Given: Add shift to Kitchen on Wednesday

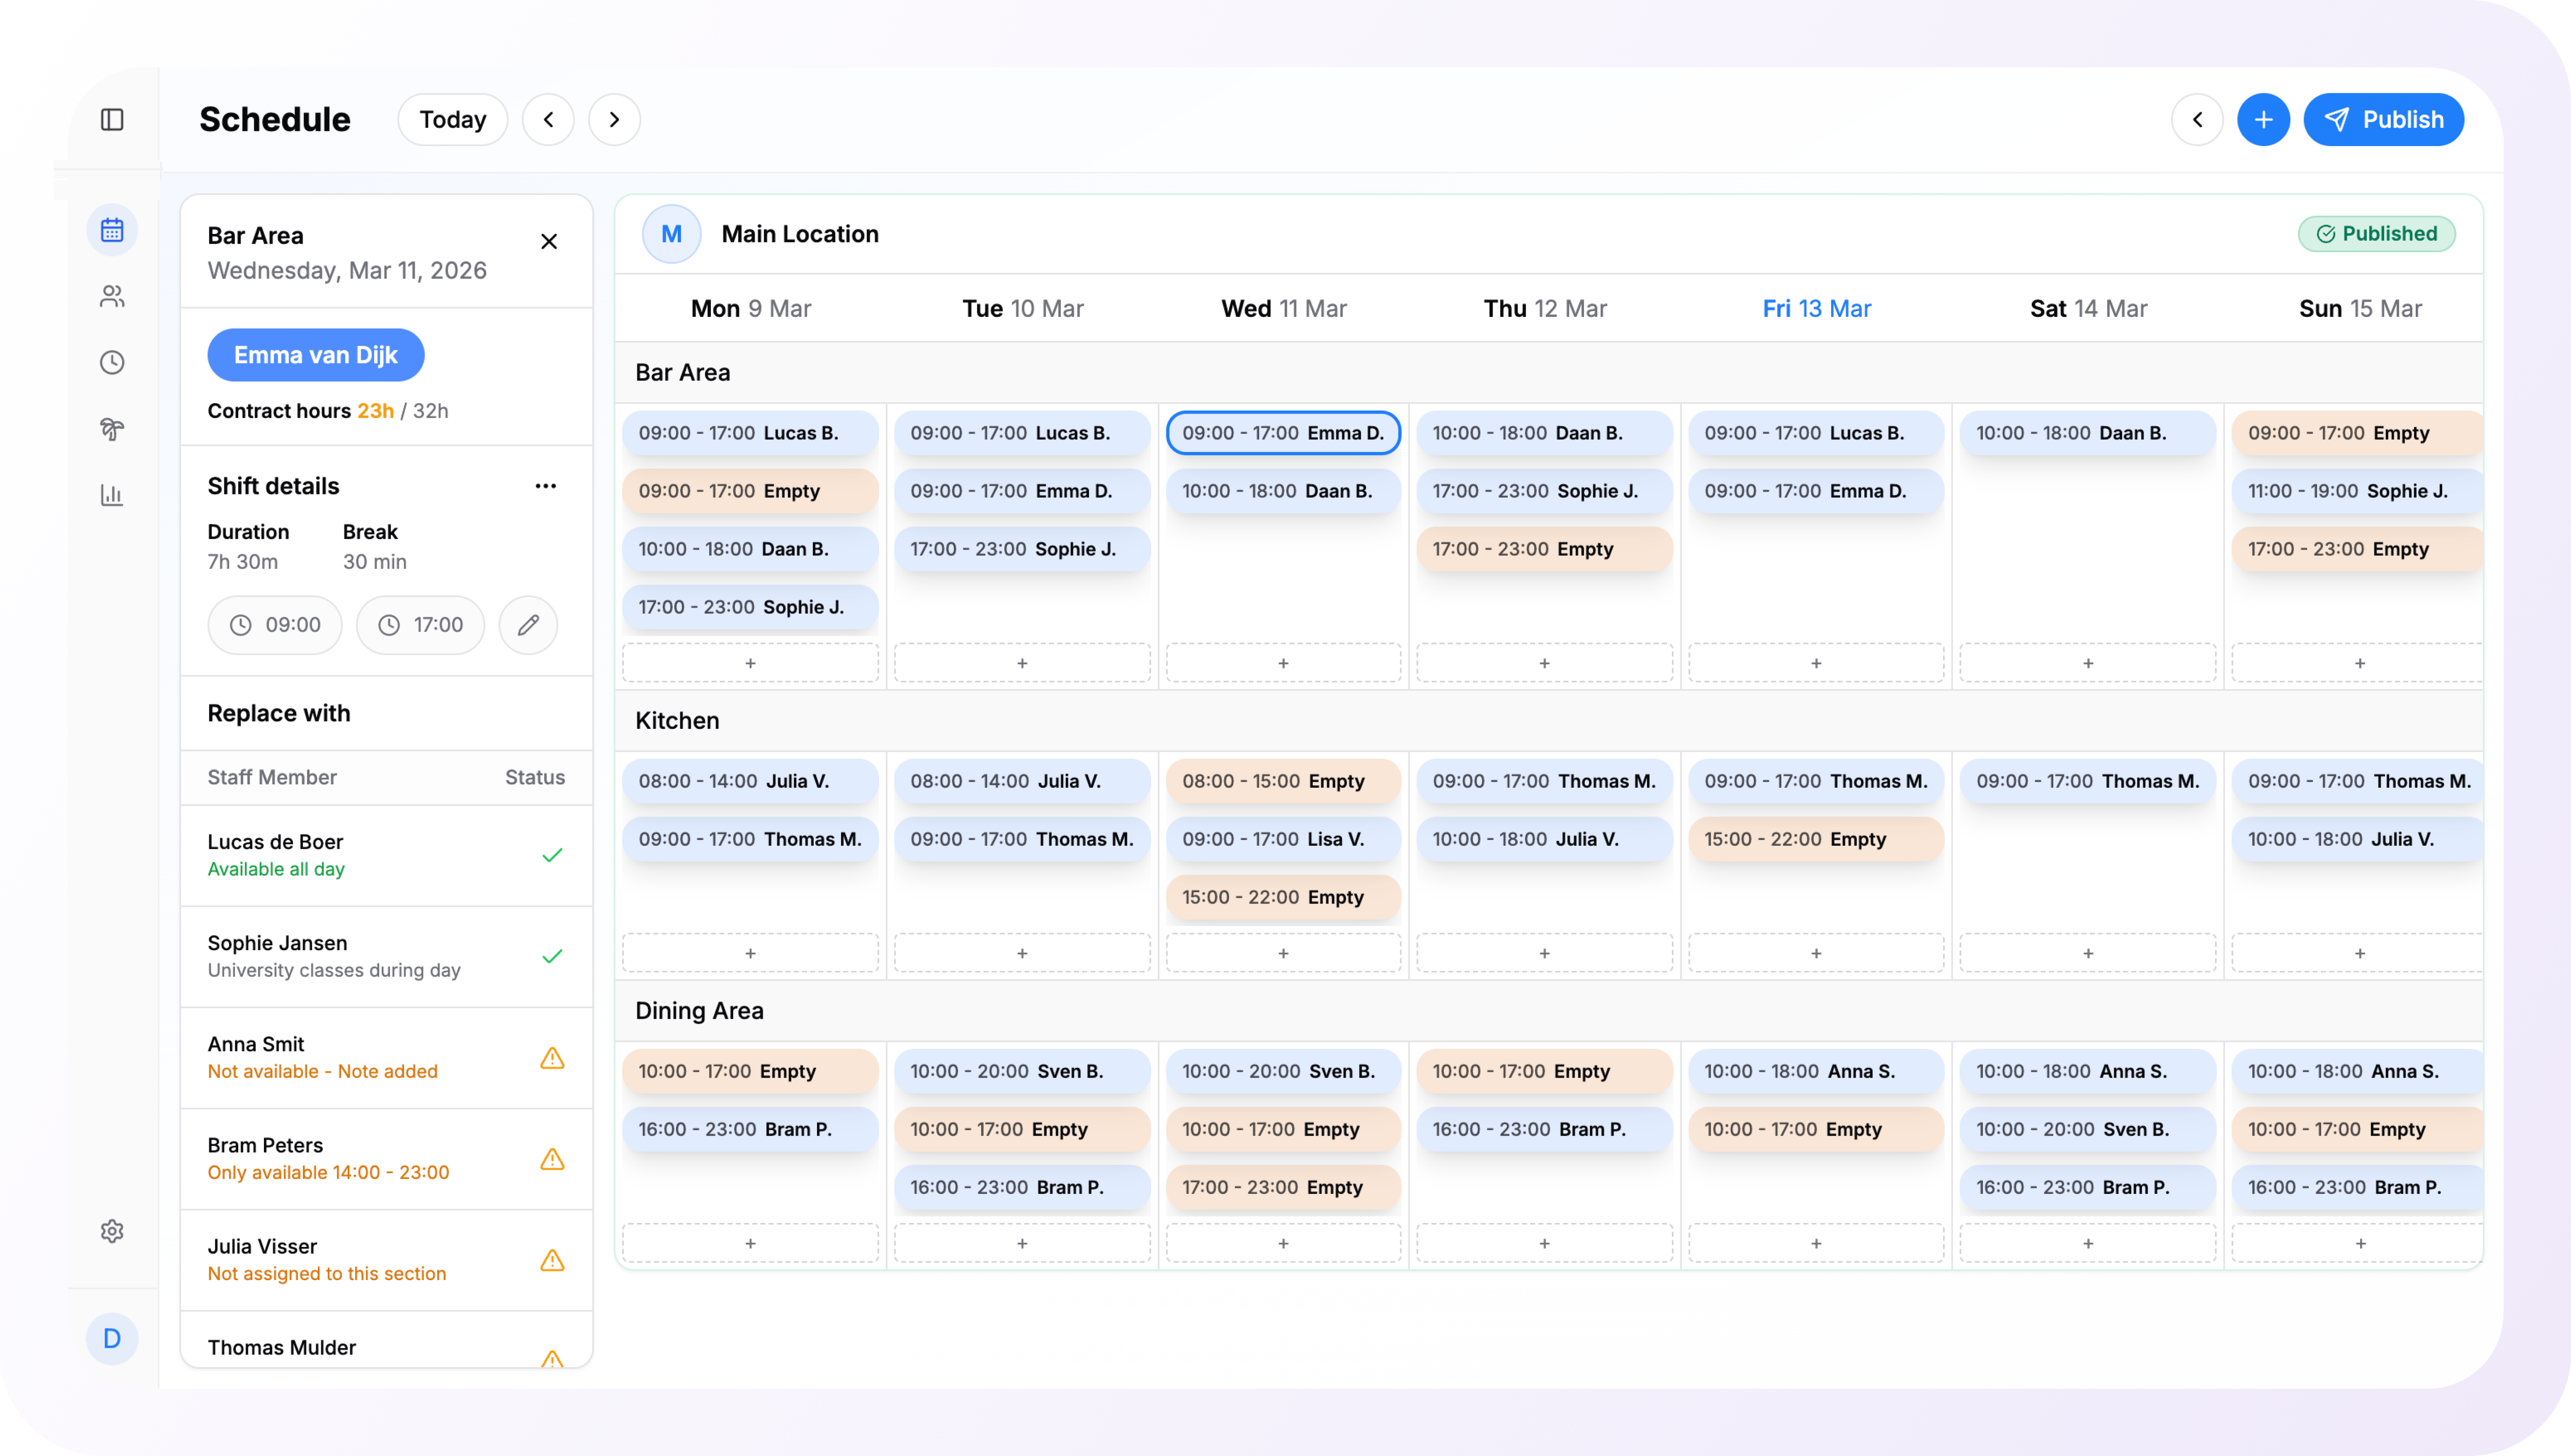Looking at the screenshot, I should coord(1283,953).
